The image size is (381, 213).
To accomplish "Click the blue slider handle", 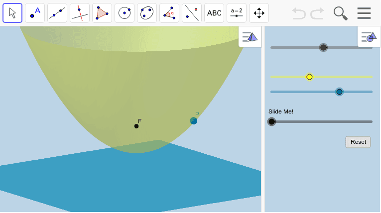I will click(x=339, y=92).
